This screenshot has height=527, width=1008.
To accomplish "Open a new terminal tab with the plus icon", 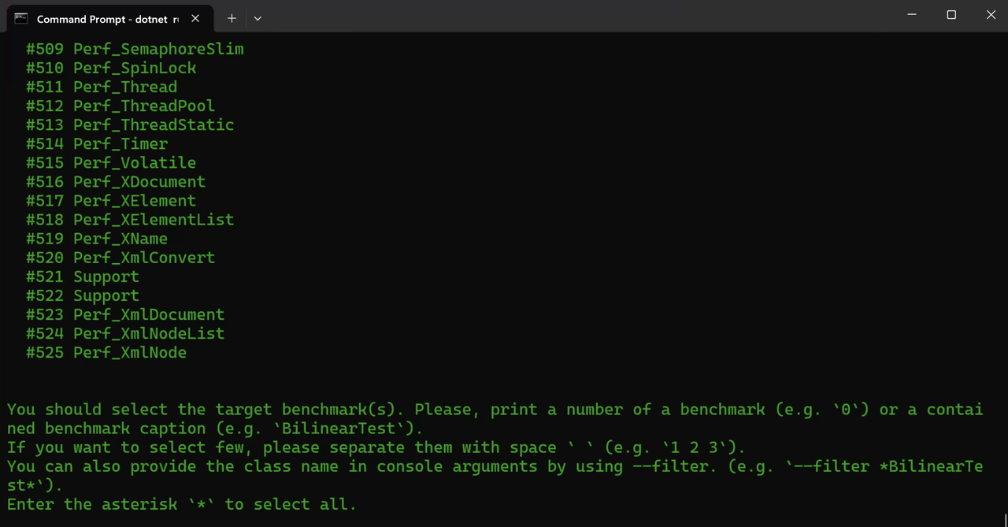I will tap(232, 17).
